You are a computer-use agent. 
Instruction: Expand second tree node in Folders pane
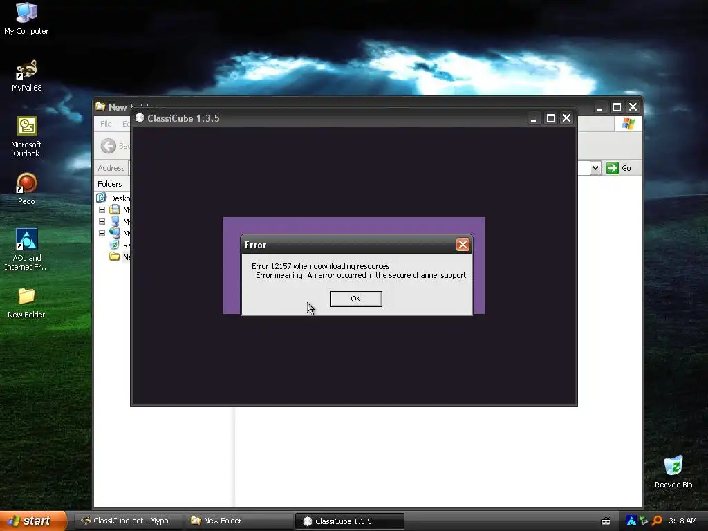[x=102, y=222]
